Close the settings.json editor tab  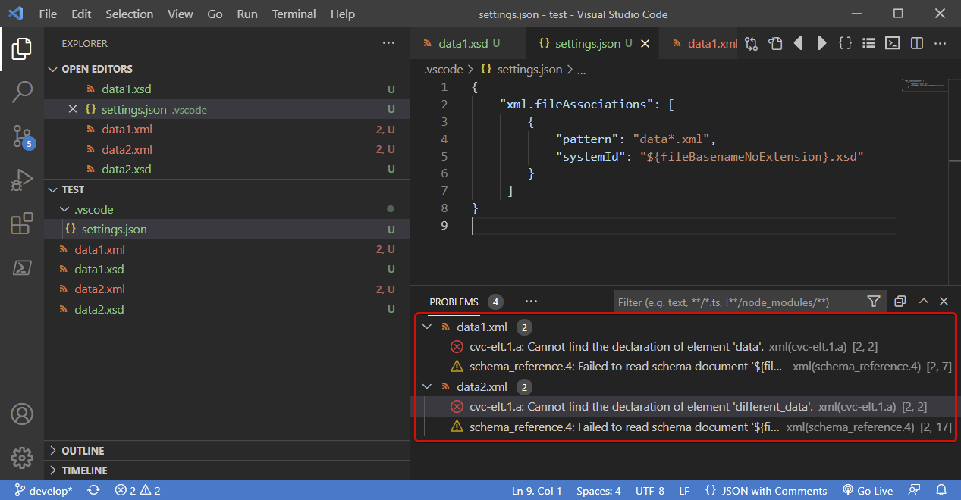pos(645,44)
